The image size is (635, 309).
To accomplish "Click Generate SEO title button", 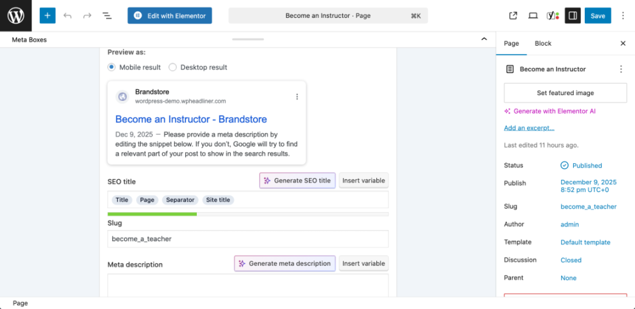I will coord(297,181).
